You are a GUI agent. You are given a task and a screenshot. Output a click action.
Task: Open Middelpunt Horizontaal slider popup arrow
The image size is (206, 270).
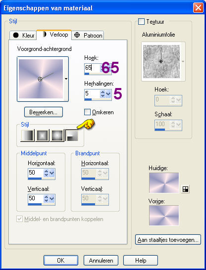pos(52,173)
